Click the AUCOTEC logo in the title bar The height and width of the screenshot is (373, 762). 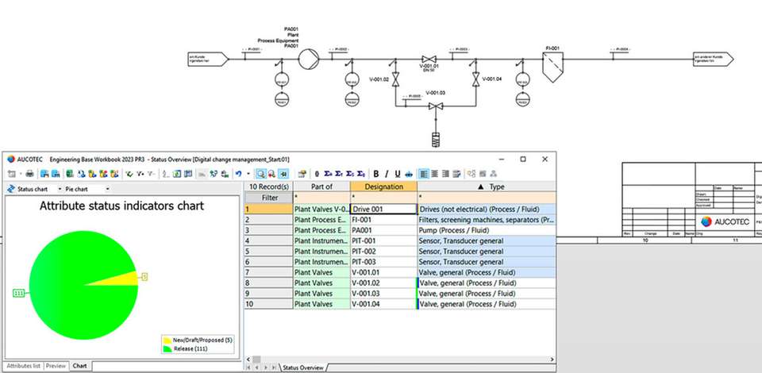pos(10,159)
